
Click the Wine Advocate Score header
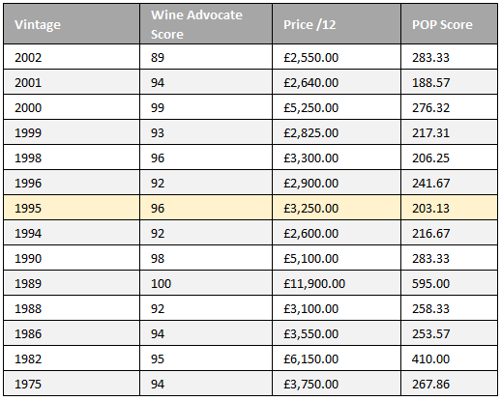[x=206, y=24]
